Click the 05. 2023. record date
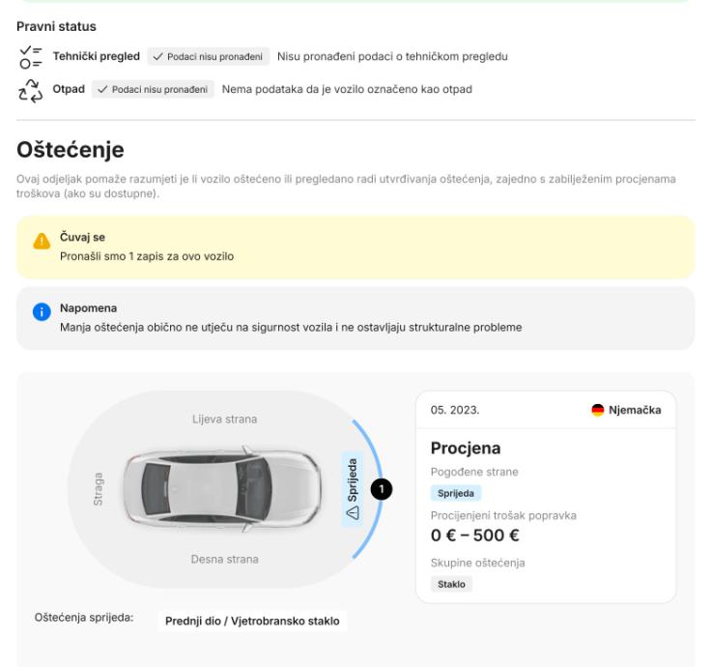Image resolution: width=711 pixels, height=667 pixels. coord(454,411)
